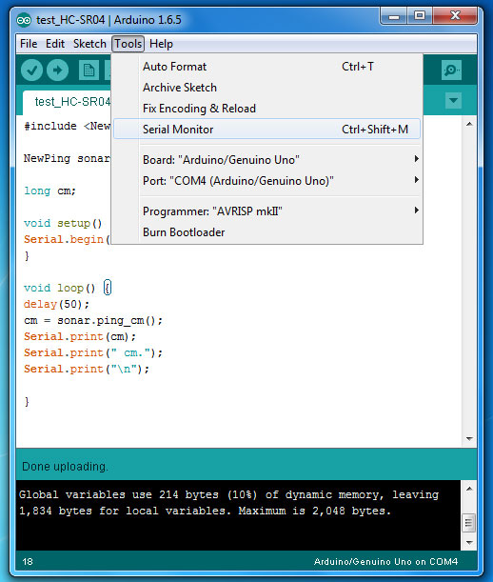Minimize the Arduino window
The width and height of the screenshot is (493, 582).
pos(394,16)
